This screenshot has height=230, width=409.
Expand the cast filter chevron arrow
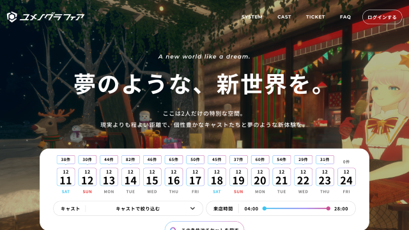pyautogui.click(x=192, y=208)
